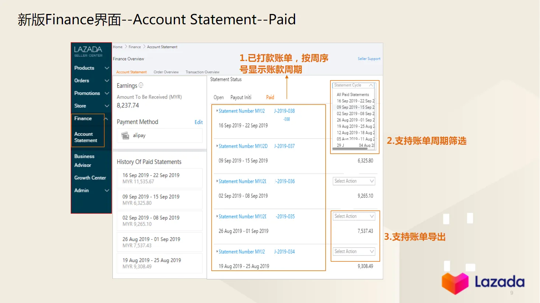
Task: Open Select Action dropdown for statement J-2019-036
Action: 353,181
